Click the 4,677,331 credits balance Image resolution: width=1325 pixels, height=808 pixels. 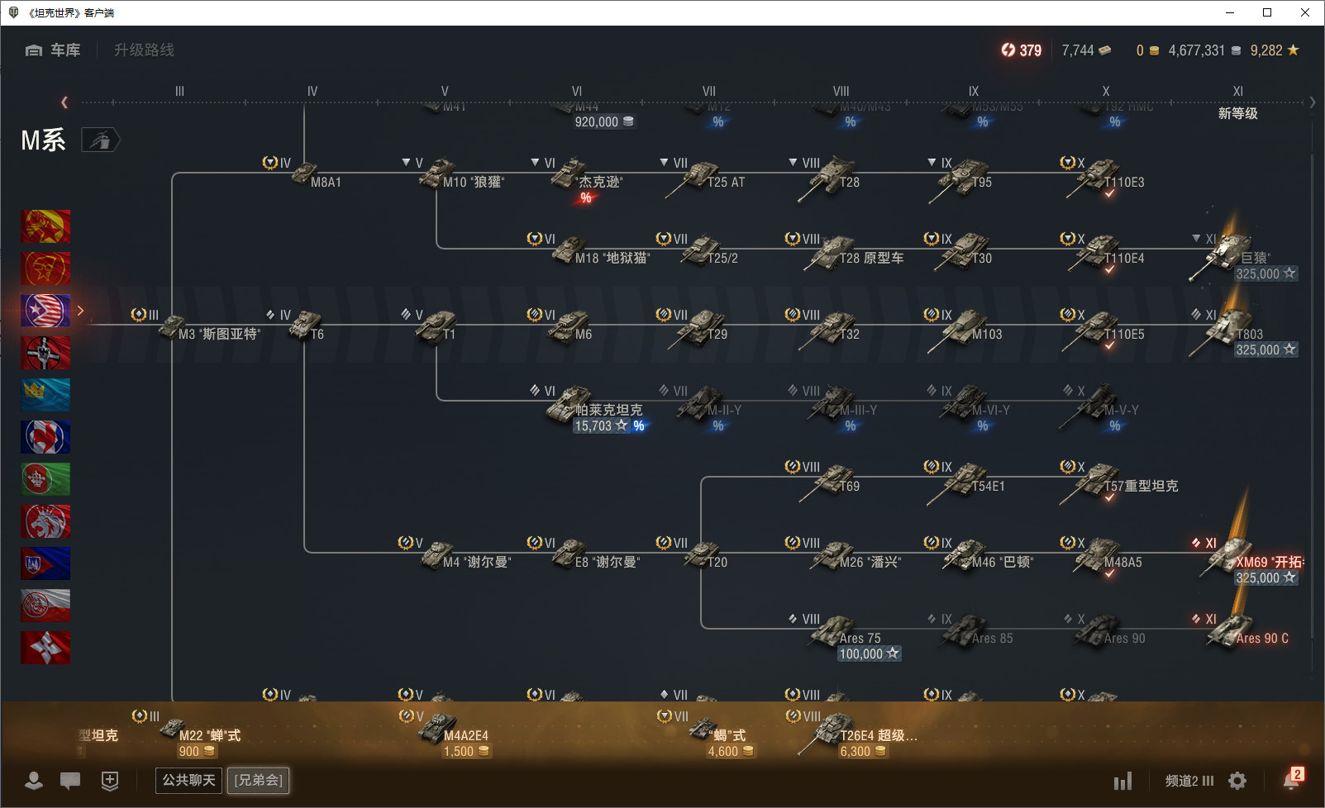[1204, 50]
